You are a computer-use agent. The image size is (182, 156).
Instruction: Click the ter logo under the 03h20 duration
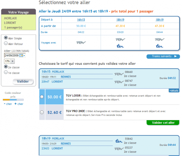tap(120, 46)
